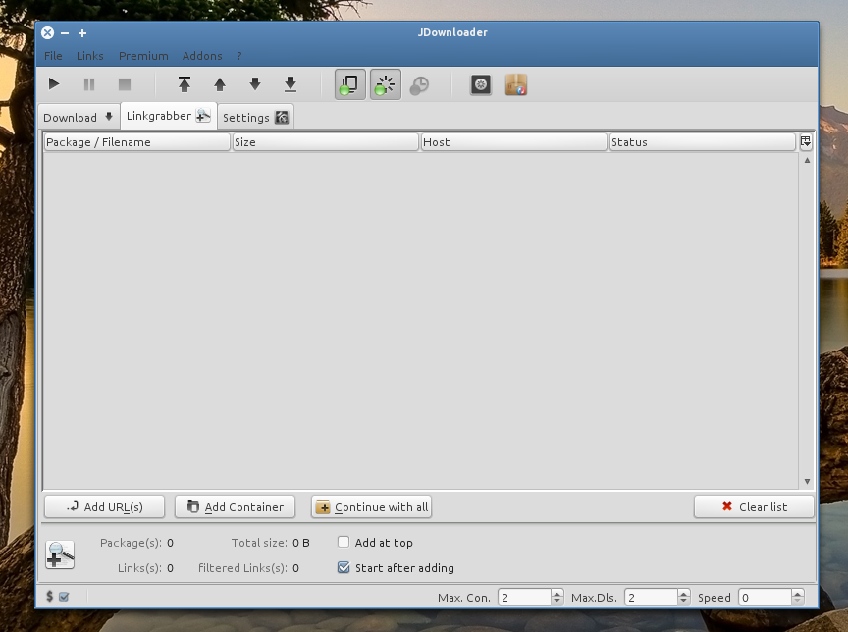Open the dark gear reconnect icon
This screenshot has width=848, height=632.
[x=481, y=84]
